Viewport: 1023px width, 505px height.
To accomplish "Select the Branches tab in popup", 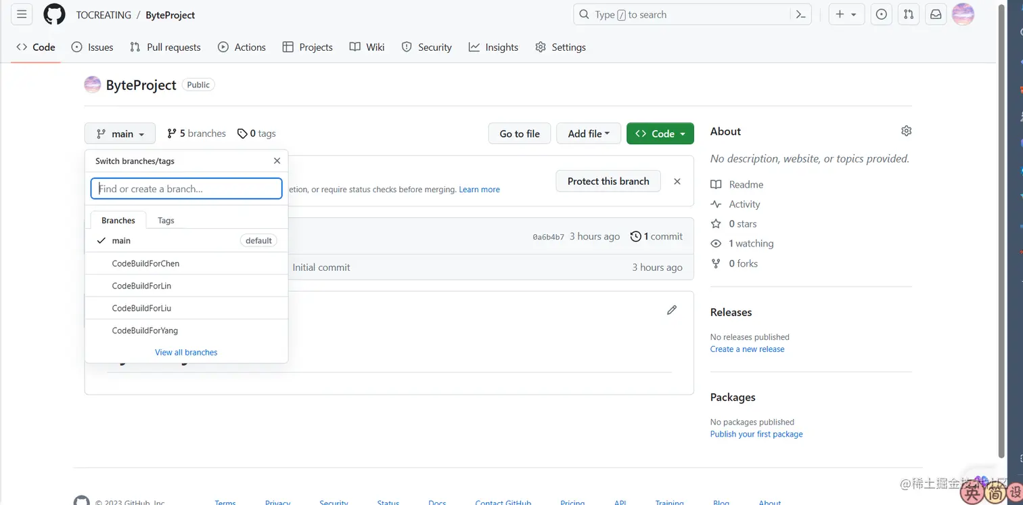I will point(118,220).
